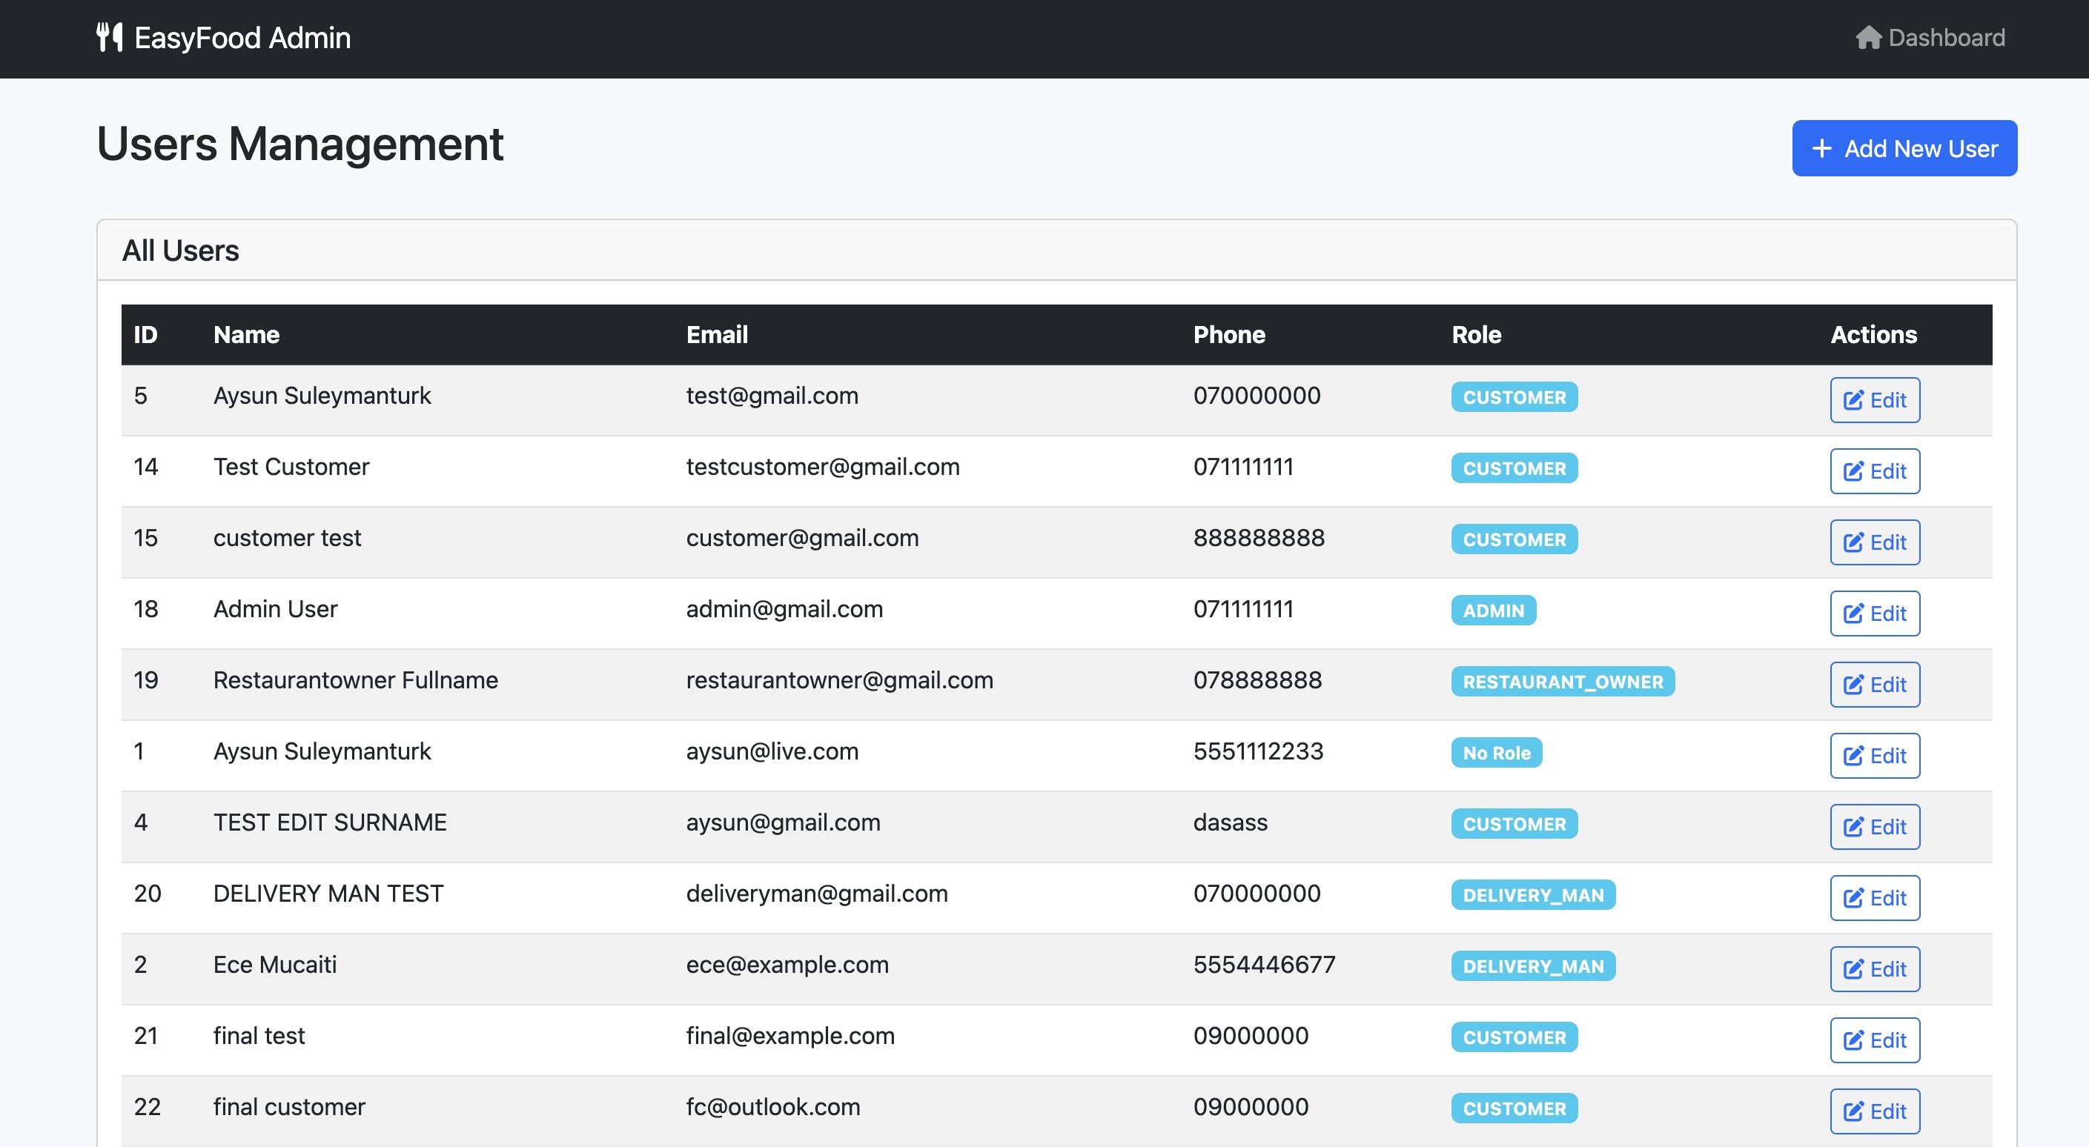Edit user test@gmail.com
Viewport: 2089px width, 1147px height.
1874,399
